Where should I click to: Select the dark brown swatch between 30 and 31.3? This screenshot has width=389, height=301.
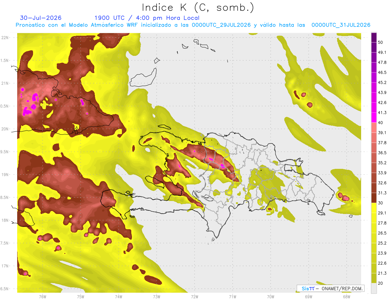point(374,198)
